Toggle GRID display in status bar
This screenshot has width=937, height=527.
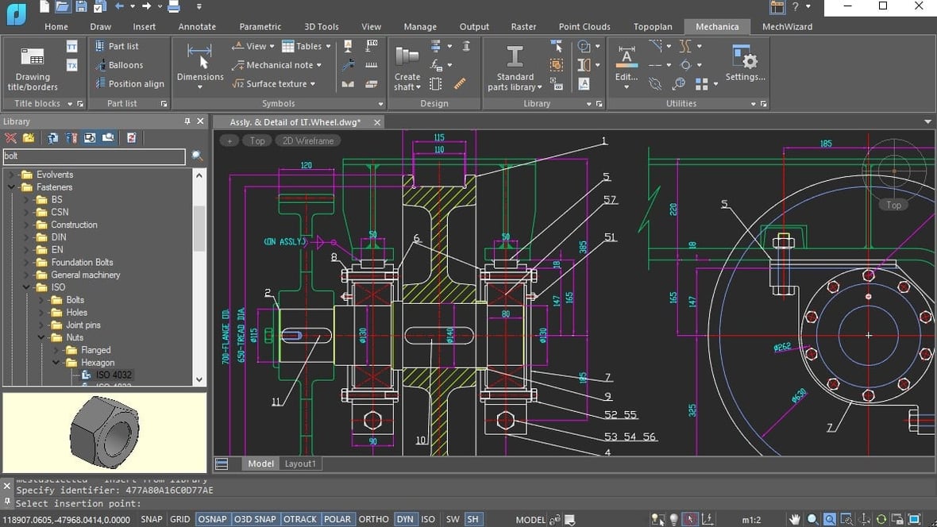(180, 519)
